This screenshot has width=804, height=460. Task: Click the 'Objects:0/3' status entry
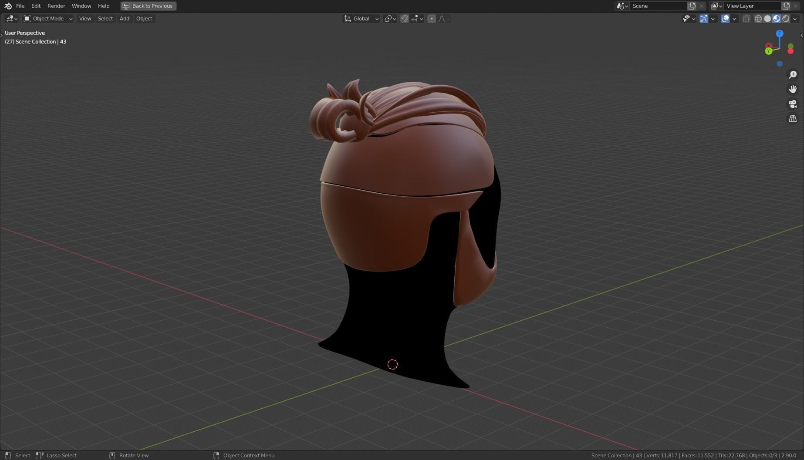coord(763,456)
